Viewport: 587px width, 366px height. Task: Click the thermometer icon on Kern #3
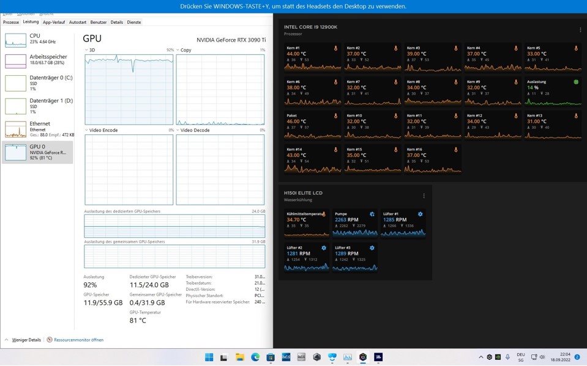[x=456, y=48]
